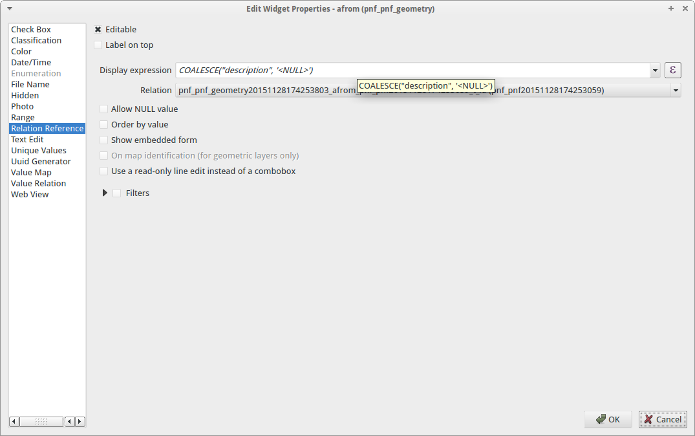
Task: Expand the Filters disclosure triangle
Action: click(x=105, y=193)
